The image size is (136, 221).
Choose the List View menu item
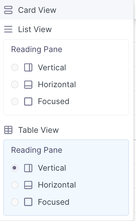coord(67,29)
